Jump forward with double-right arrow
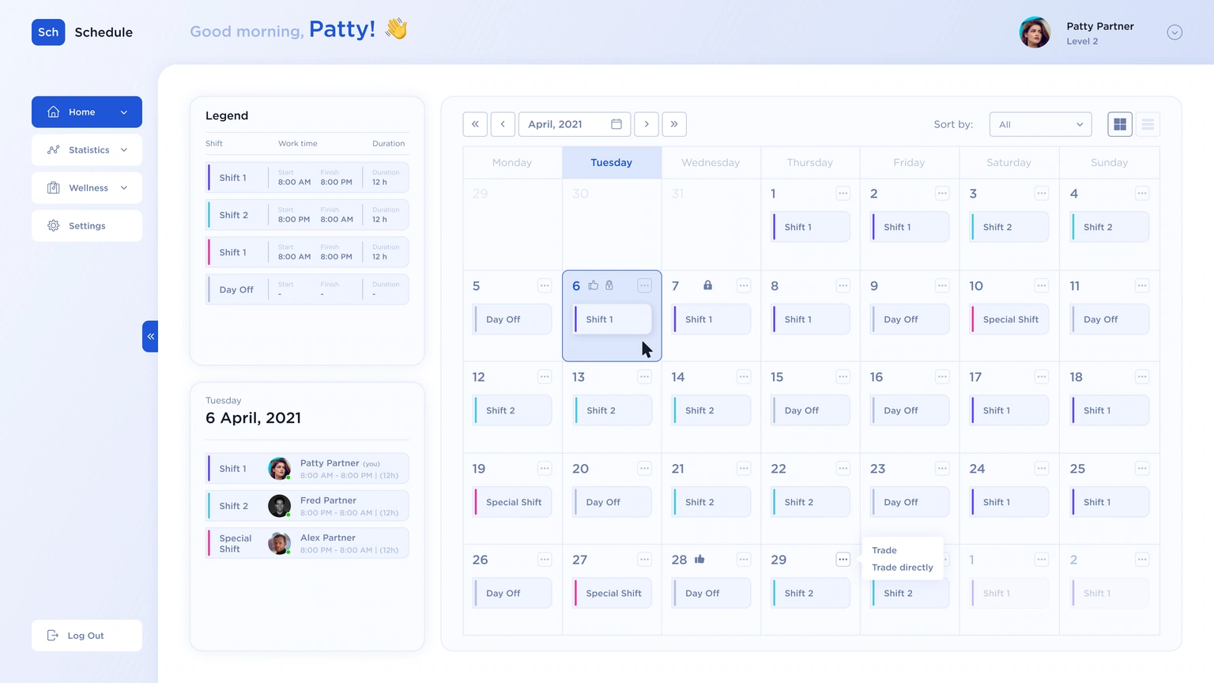This screenshot has height=683, width=1214. point(674,124)
